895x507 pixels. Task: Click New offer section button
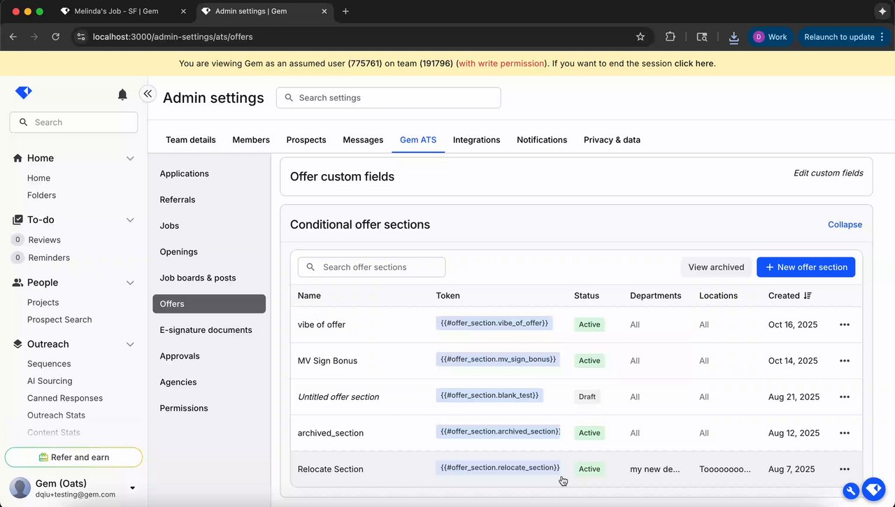pos(805,267)
